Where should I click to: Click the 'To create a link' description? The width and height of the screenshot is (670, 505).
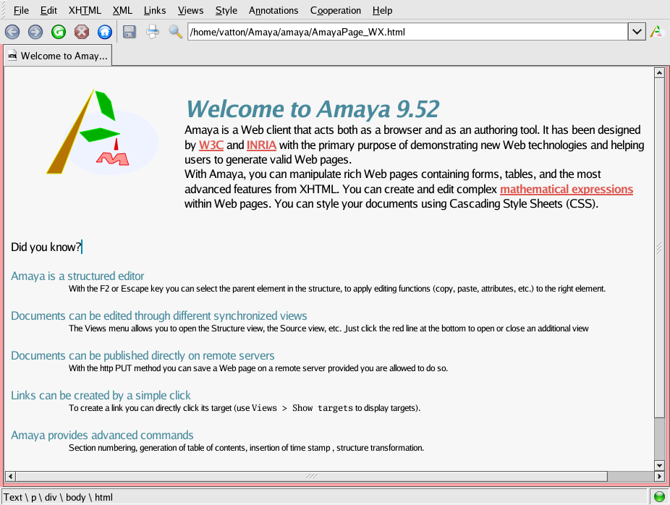245,408
